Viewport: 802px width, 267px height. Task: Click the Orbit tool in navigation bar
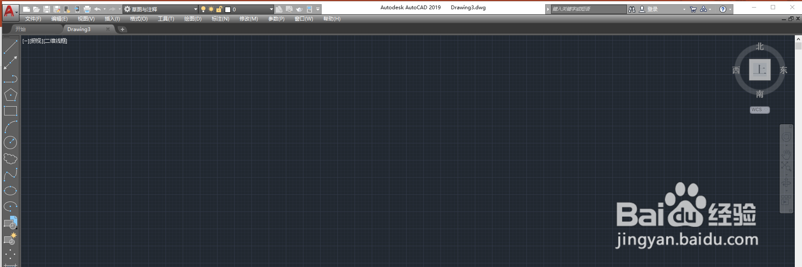(786, 183)
